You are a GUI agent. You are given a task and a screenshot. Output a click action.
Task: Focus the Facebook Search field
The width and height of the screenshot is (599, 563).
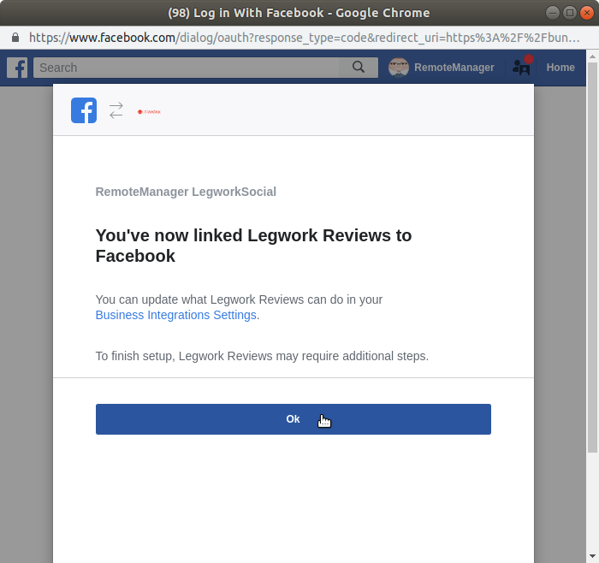(x=188, y=68)
